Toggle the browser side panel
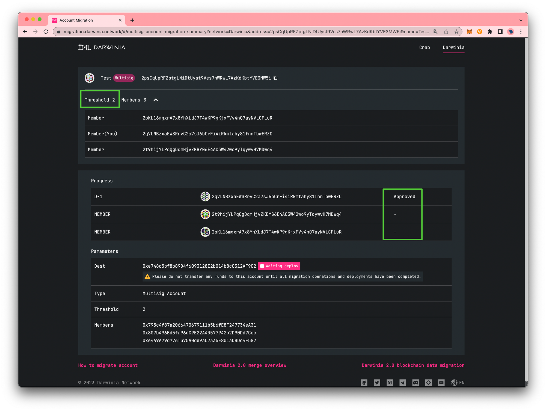 (x=500, y=32)
